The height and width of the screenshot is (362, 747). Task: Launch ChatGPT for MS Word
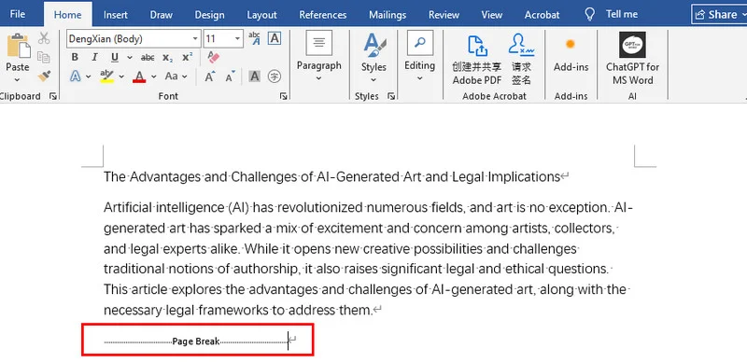pos(633,58)
